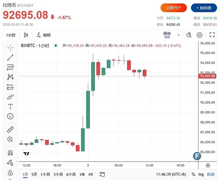
Task: Open the emoji icons tool
Action: click(10, 116)
